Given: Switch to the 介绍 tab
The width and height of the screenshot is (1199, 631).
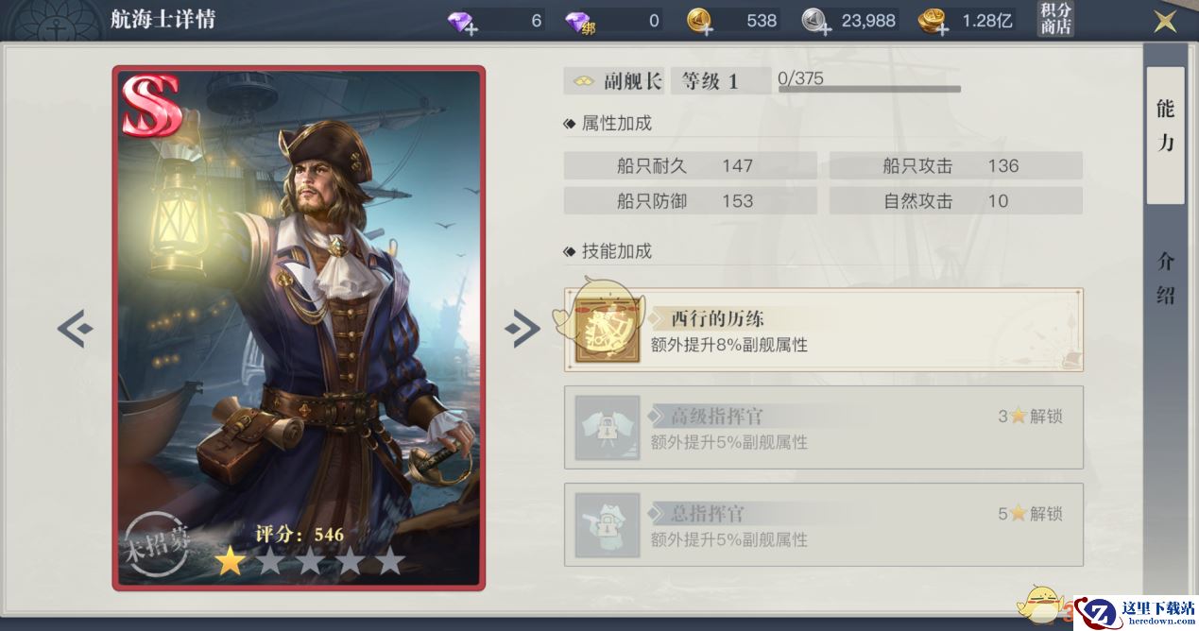Looking at the screenshot, I should click(1165, 279).
